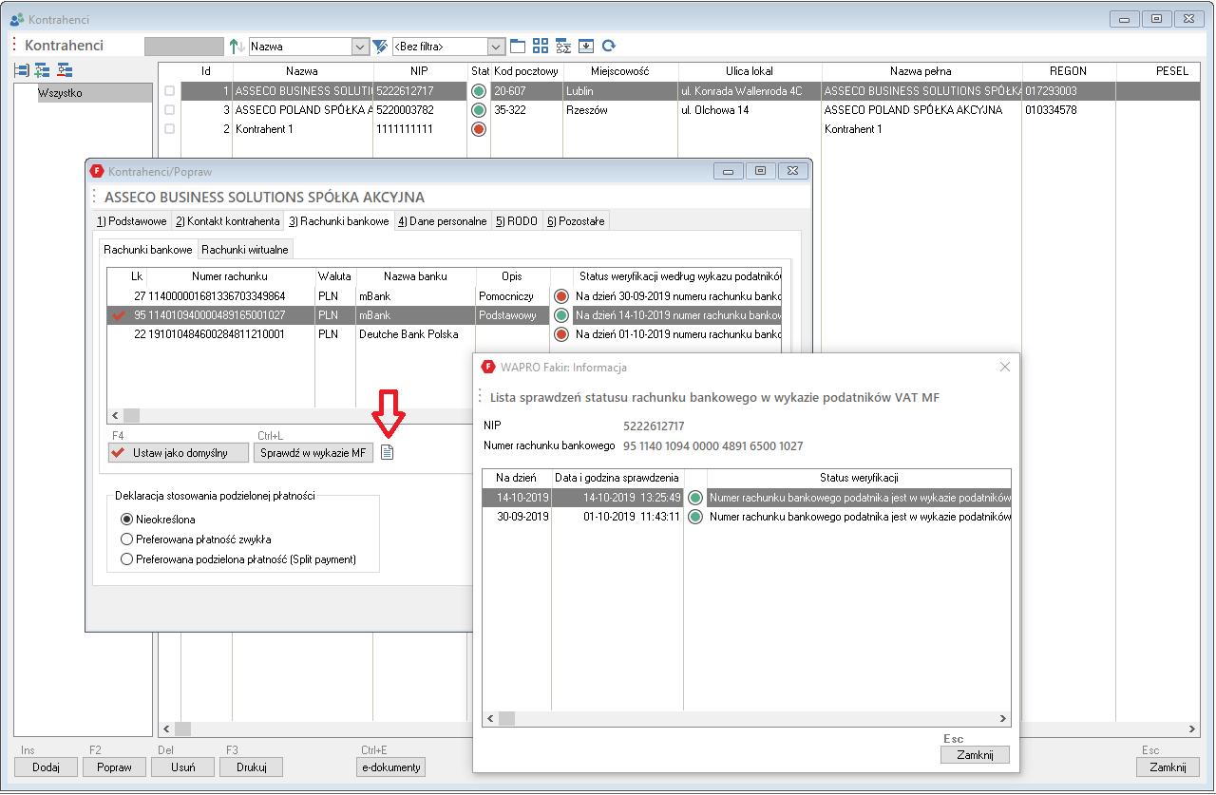Screen dimensions: 1216x795
Task: Click green status icon for 14-10-2019 check
Action: pos(695,498)
